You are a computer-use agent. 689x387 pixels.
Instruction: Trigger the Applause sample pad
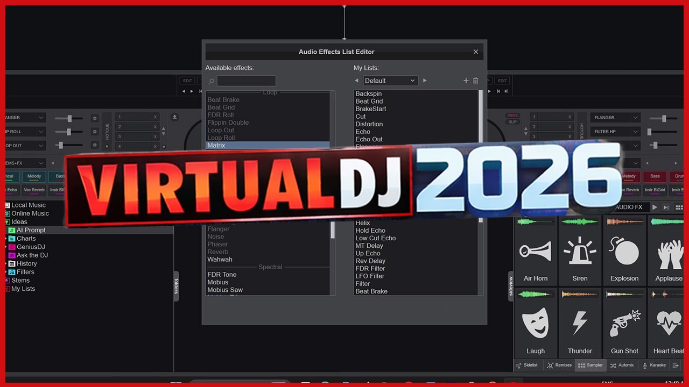(x=666, y=250)
